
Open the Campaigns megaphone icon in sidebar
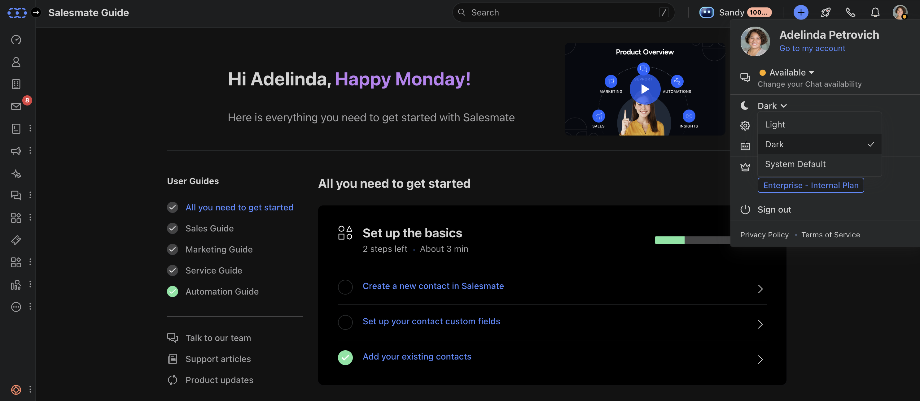16,151
